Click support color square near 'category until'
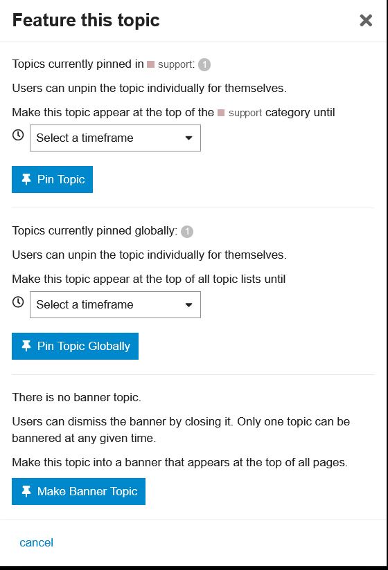The height and width of the screenshot is (570, 388). tap(221, 113)
